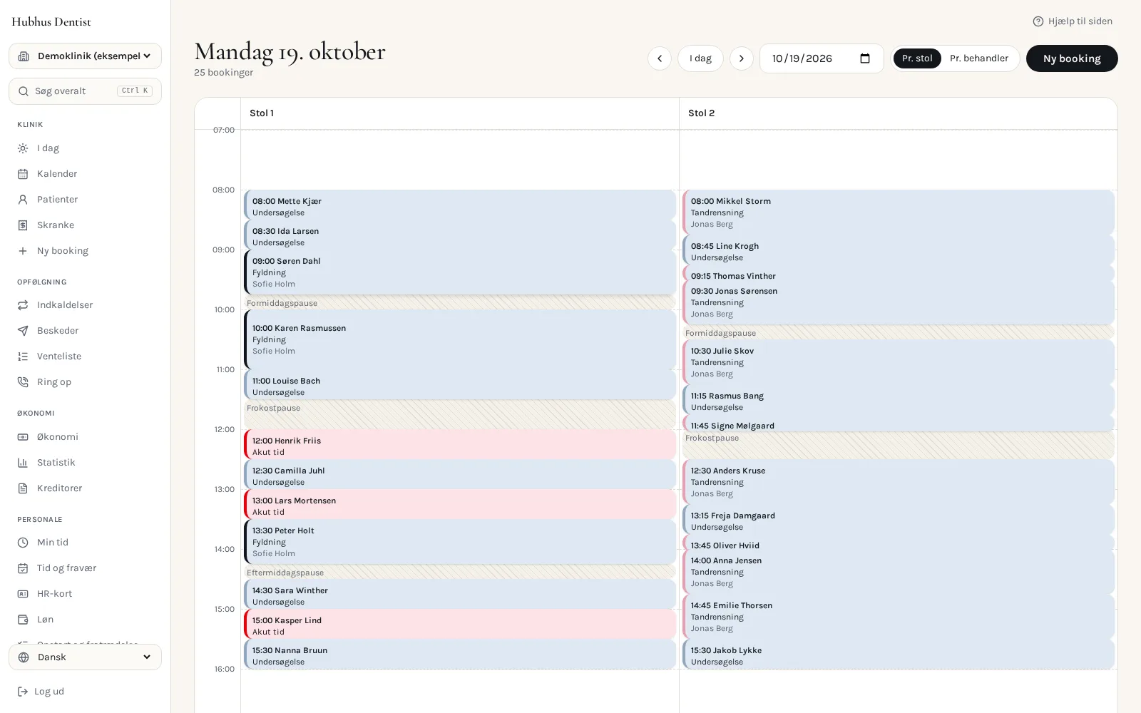Image resolution: width=1141 pixels, height=713 pixels.
Task: Click the I dag button in header
Action: coord(700,58)
